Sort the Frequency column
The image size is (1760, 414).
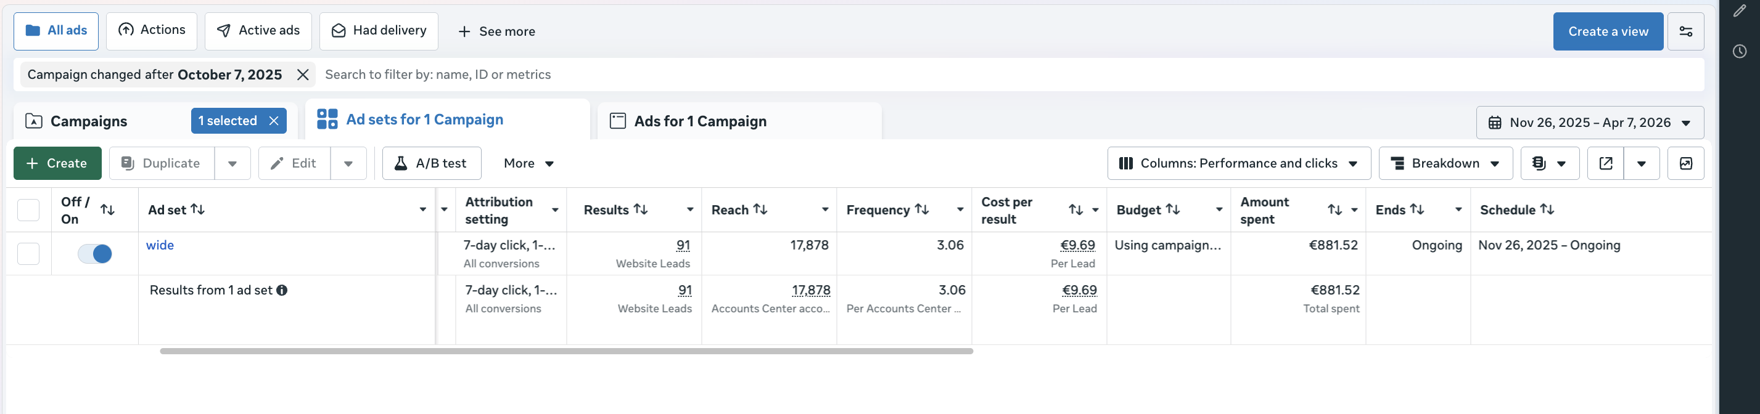922,209
